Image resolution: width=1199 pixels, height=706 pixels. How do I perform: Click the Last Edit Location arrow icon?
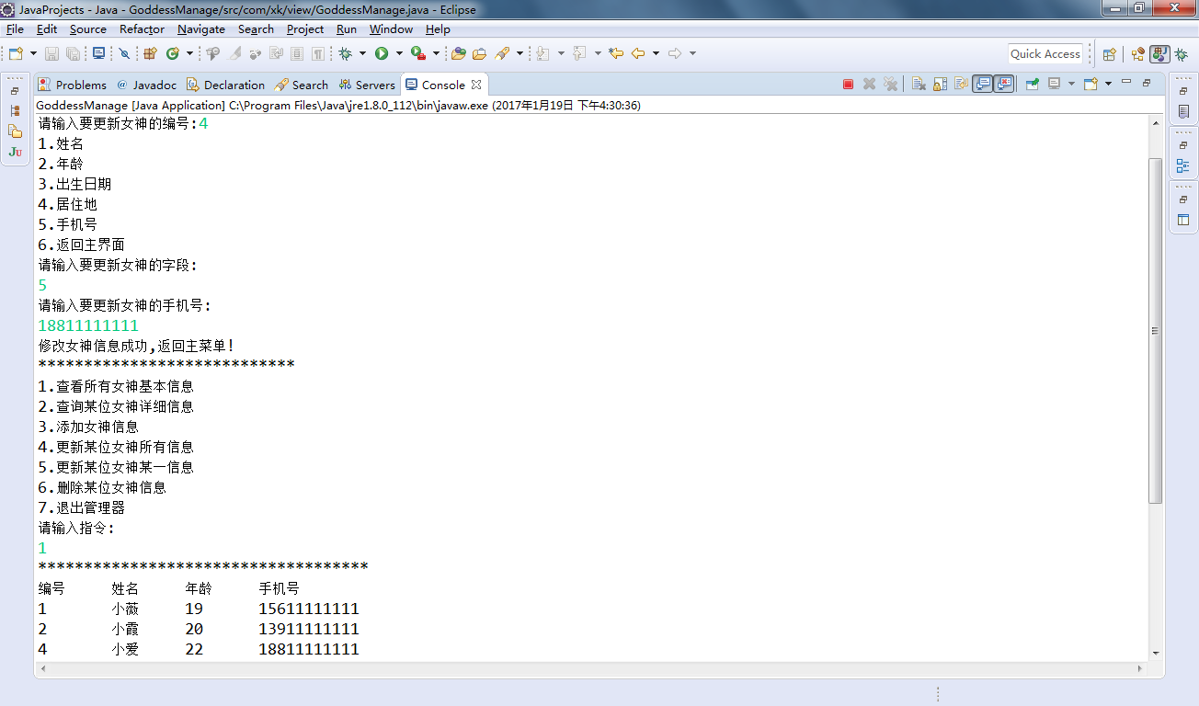coord(615,53)
